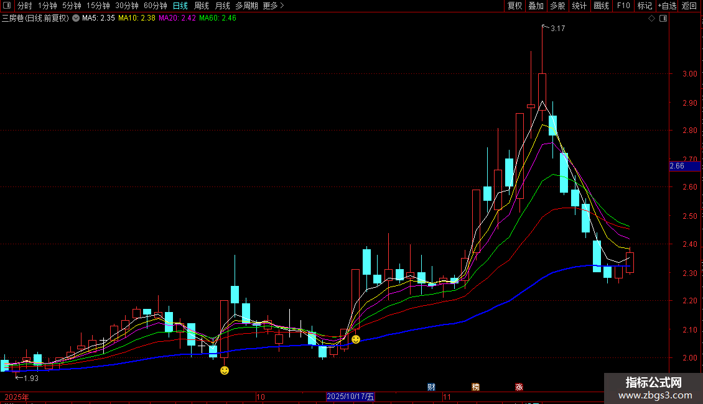Switch to 周线 weekly period

click(202, 6)
